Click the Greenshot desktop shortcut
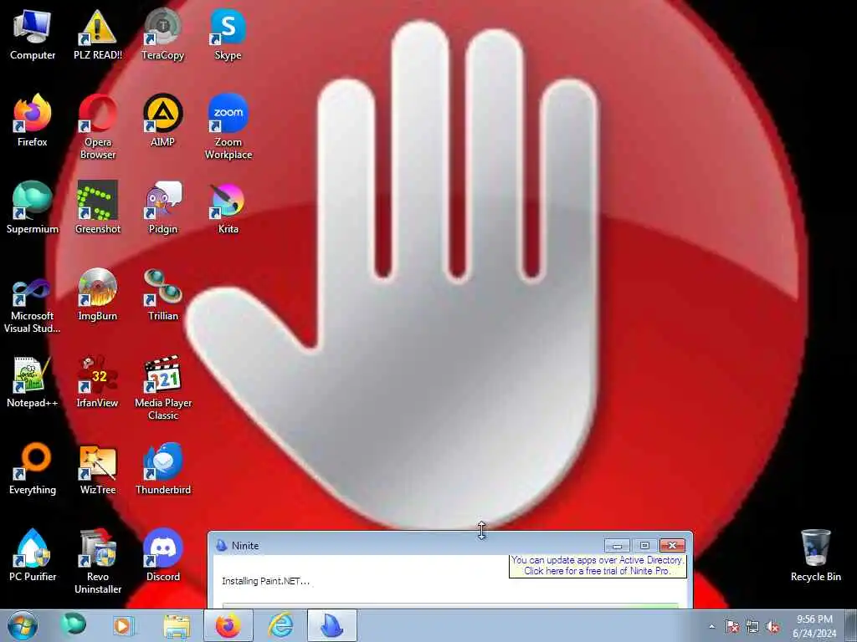This screenshot has width=857, height=642. [97, 208]
